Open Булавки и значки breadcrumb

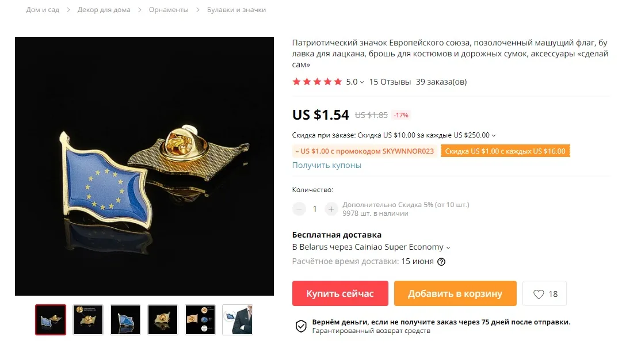pos(236,10)
